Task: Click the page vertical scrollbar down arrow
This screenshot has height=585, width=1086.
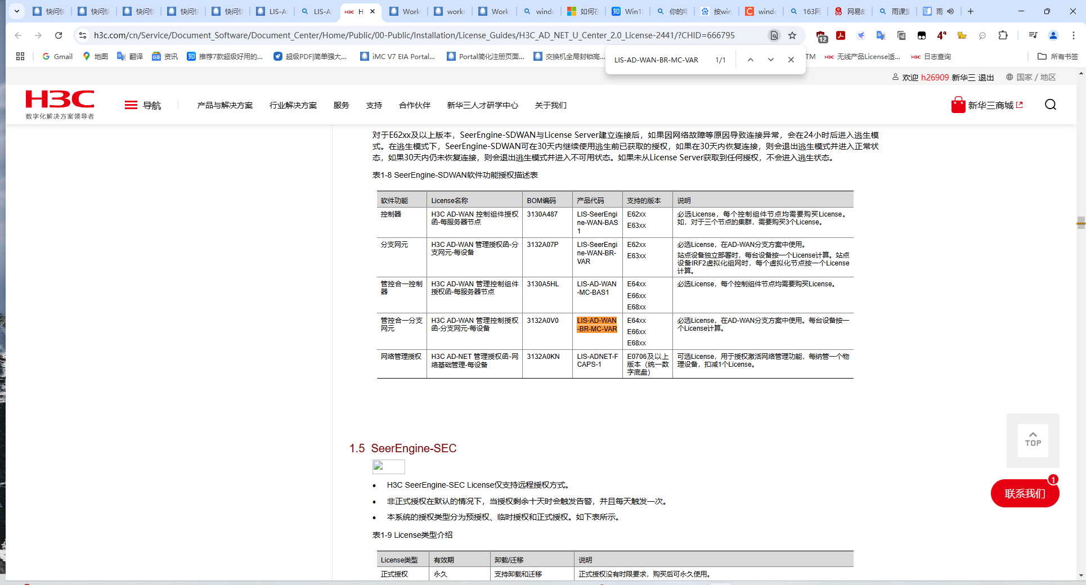Action: point(1081,575)
